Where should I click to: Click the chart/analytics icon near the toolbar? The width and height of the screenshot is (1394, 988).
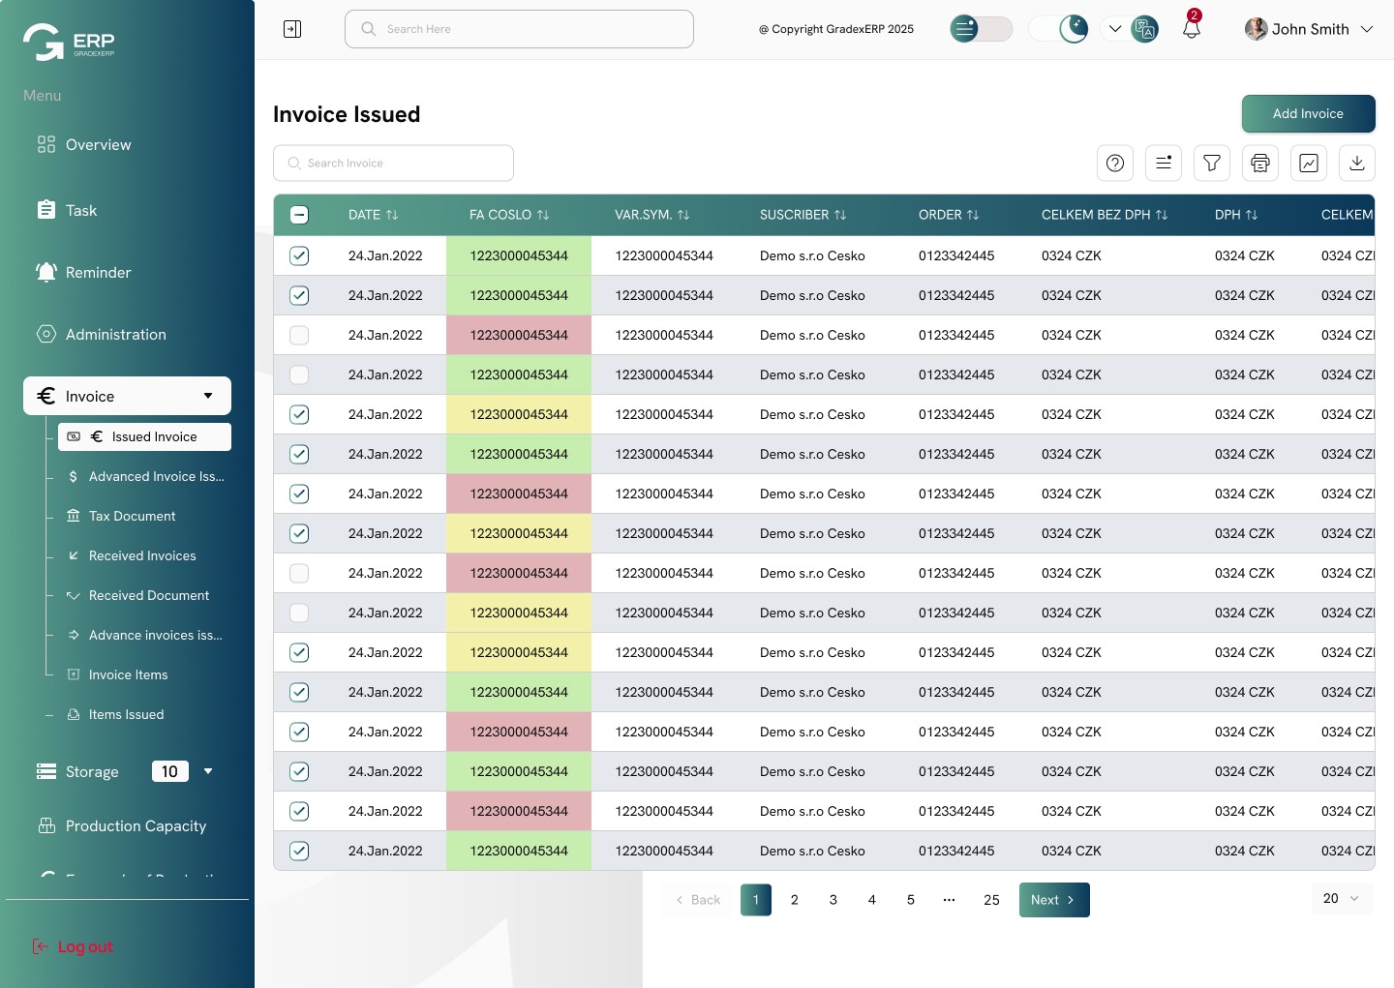click(1308, 163)
